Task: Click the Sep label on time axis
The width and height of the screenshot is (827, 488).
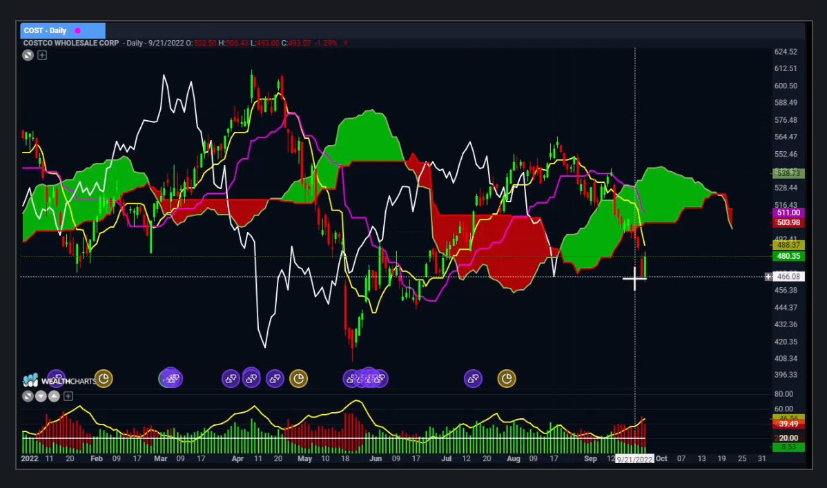Action: pyautogui.click(x=591, y=458)
